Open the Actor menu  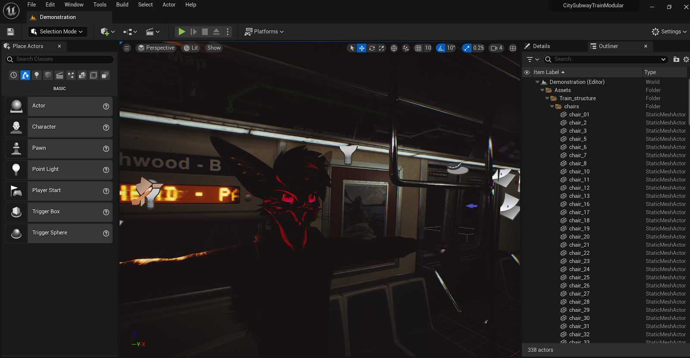[x=169, y=5]
